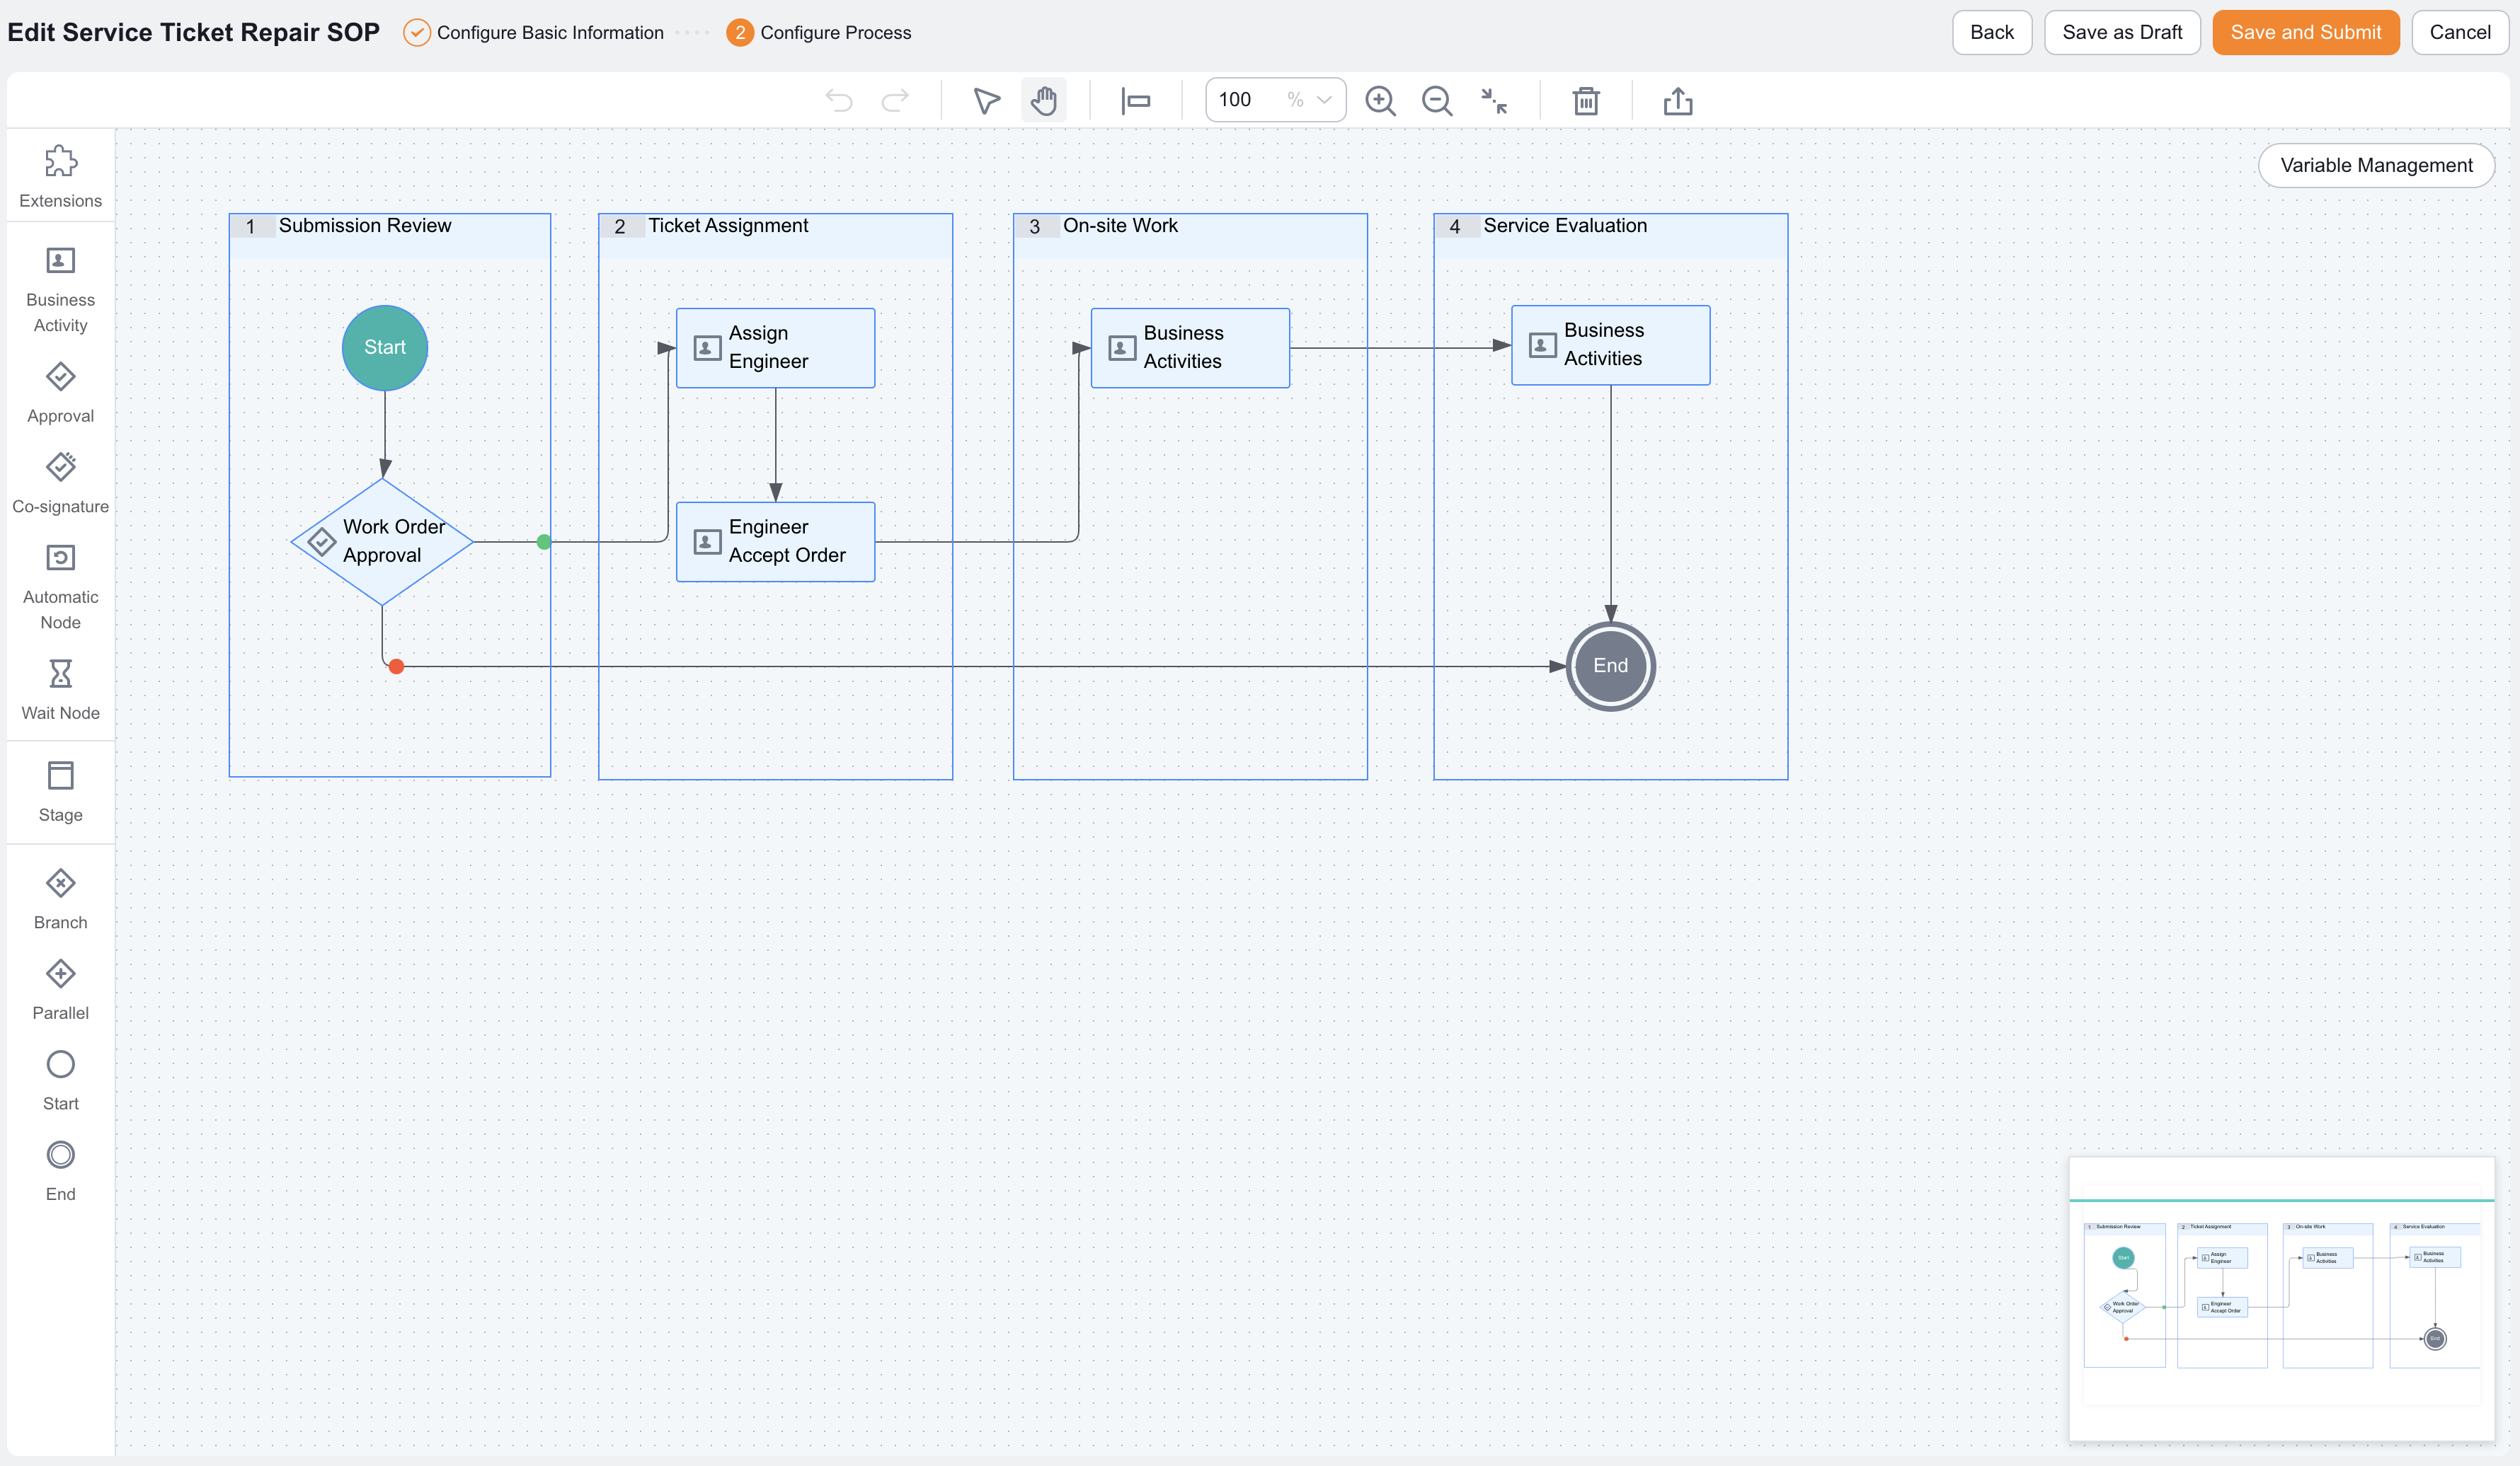The image size is (2520, 1466).
Task: Select the pointer selection tool
Action: (986, 100)
